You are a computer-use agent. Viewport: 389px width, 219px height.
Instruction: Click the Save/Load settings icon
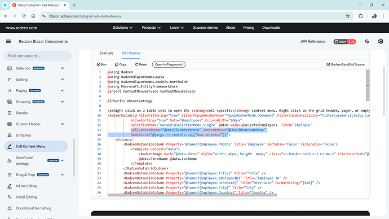pyautogui.click(x=10, y=161)
